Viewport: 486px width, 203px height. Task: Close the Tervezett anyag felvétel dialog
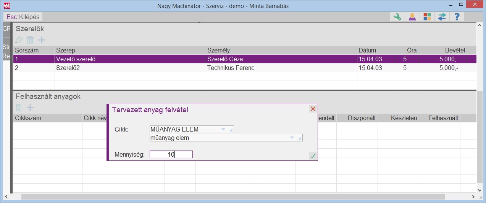click(x=313, y=109)
